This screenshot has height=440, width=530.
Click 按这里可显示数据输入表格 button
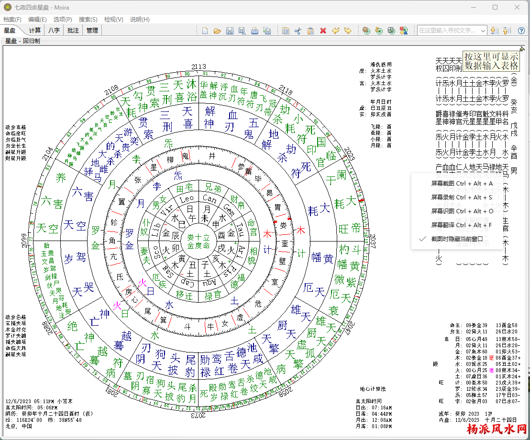491,61
